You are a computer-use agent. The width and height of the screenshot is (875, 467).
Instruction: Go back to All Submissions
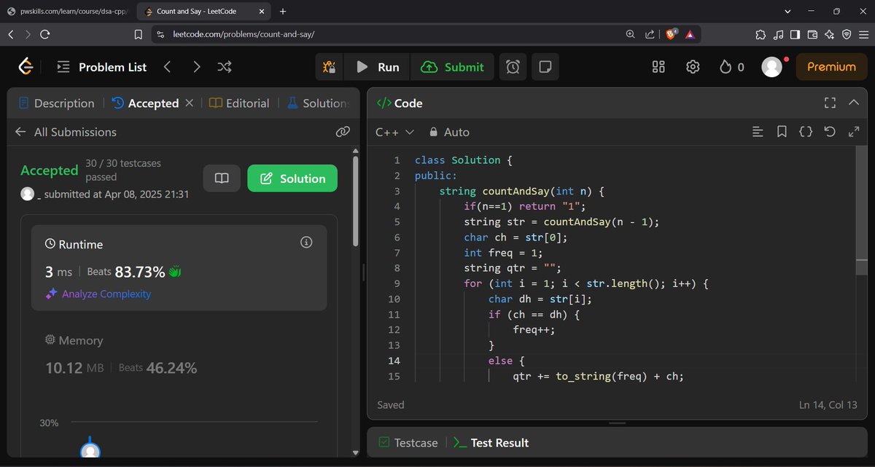pos(66,132)
